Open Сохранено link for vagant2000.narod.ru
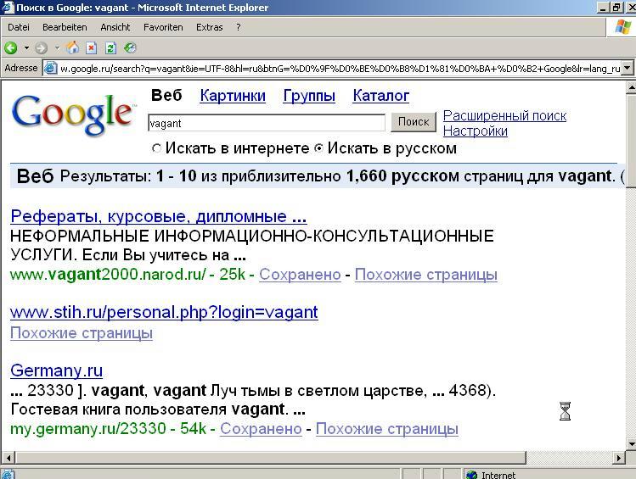The width and height of the screenshot is (636, 479). [x=300, y=275]
